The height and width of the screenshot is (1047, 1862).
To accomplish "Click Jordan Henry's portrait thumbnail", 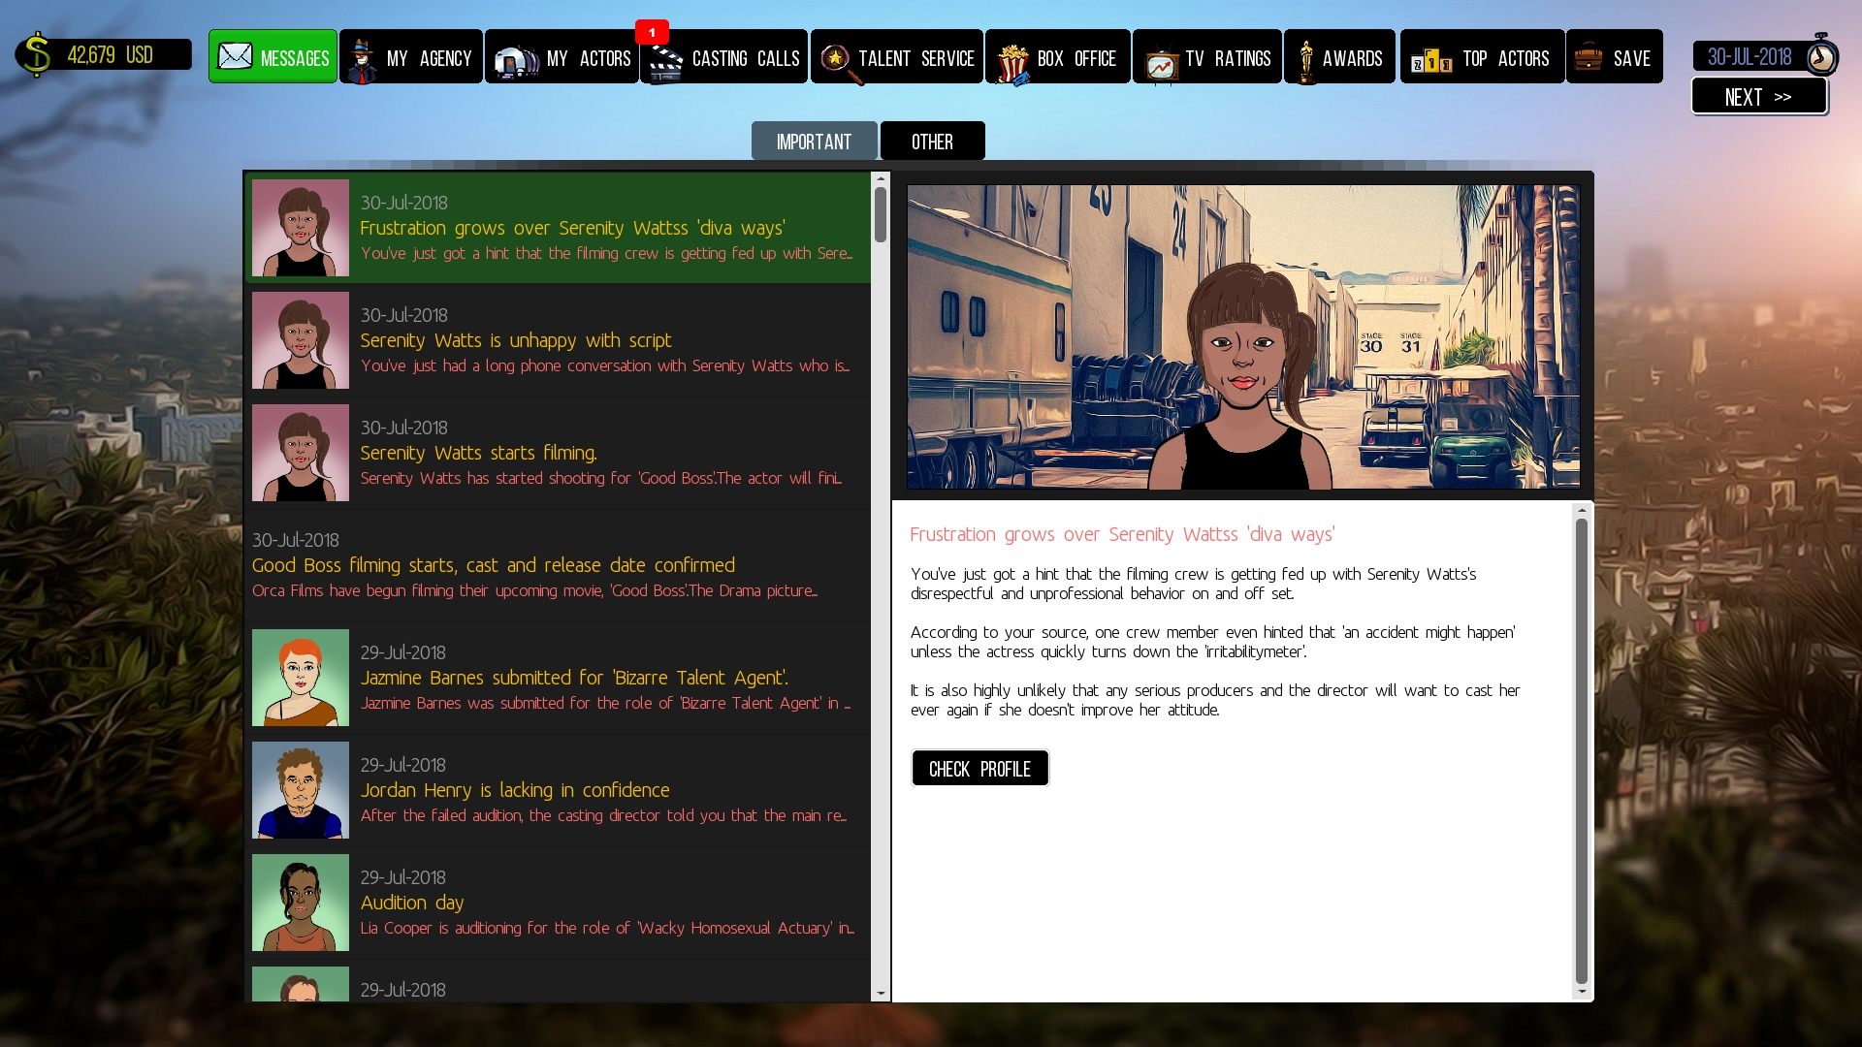I will [x=301, y=790].
